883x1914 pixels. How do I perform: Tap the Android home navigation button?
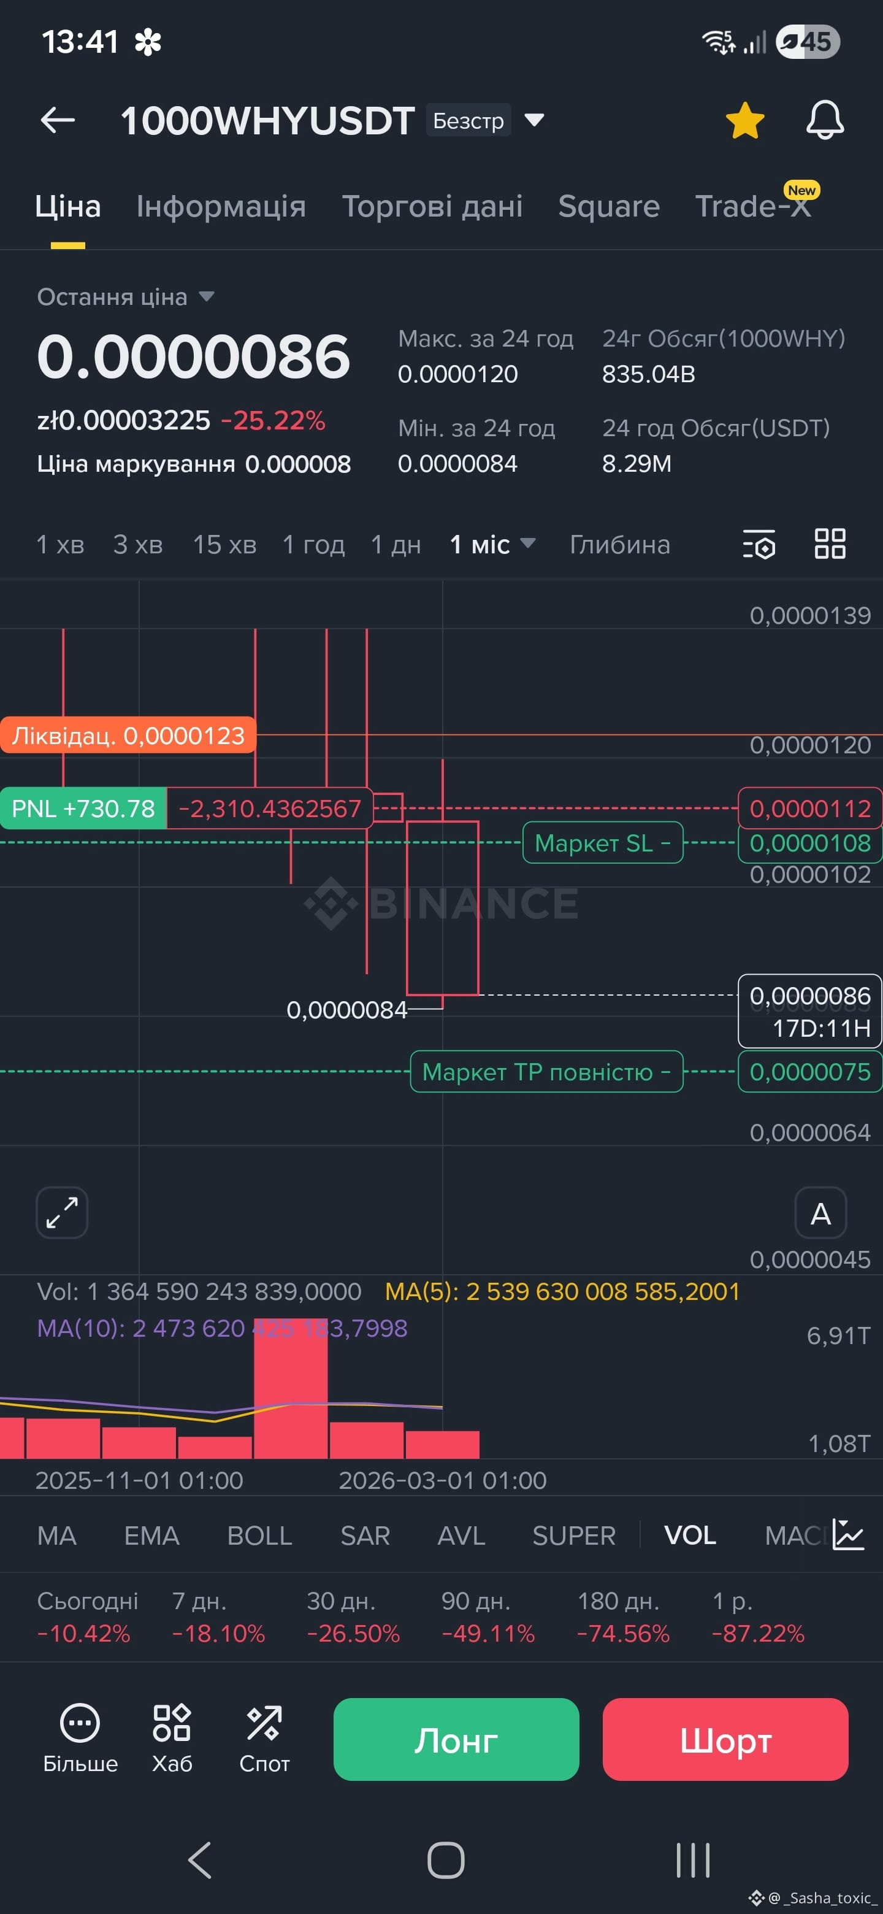tap(446, 1861)
